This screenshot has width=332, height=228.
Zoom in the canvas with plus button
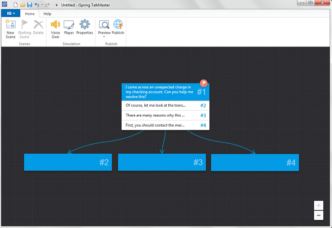319,205
